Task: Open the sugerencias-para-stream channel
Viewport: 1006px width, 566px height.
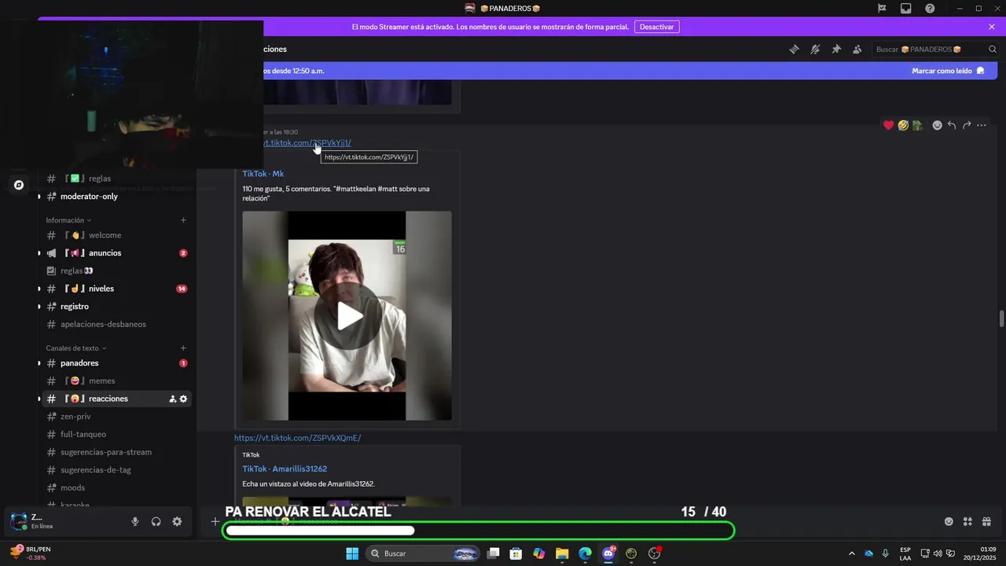Action: 118,452
